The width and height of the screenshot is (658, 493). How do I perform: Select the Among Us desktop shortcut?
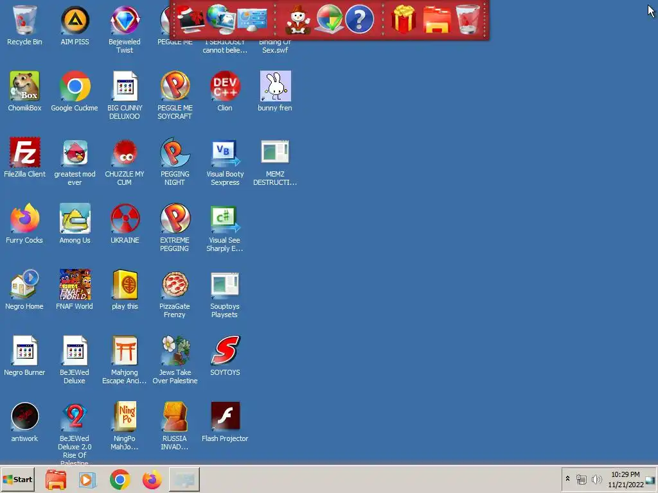tap(75, 223)
